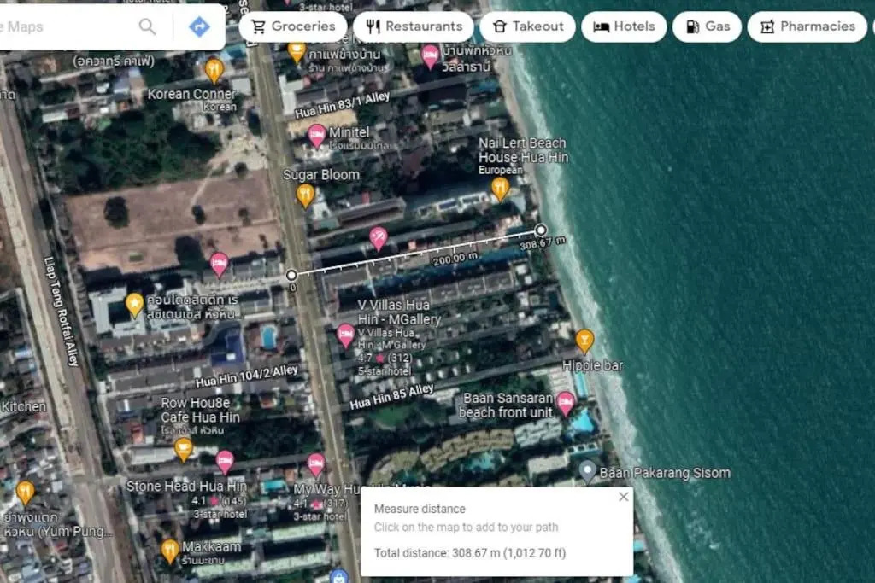Select the Groceries category chip
This screenshot has height=583, width=875.
coord(292,26)
